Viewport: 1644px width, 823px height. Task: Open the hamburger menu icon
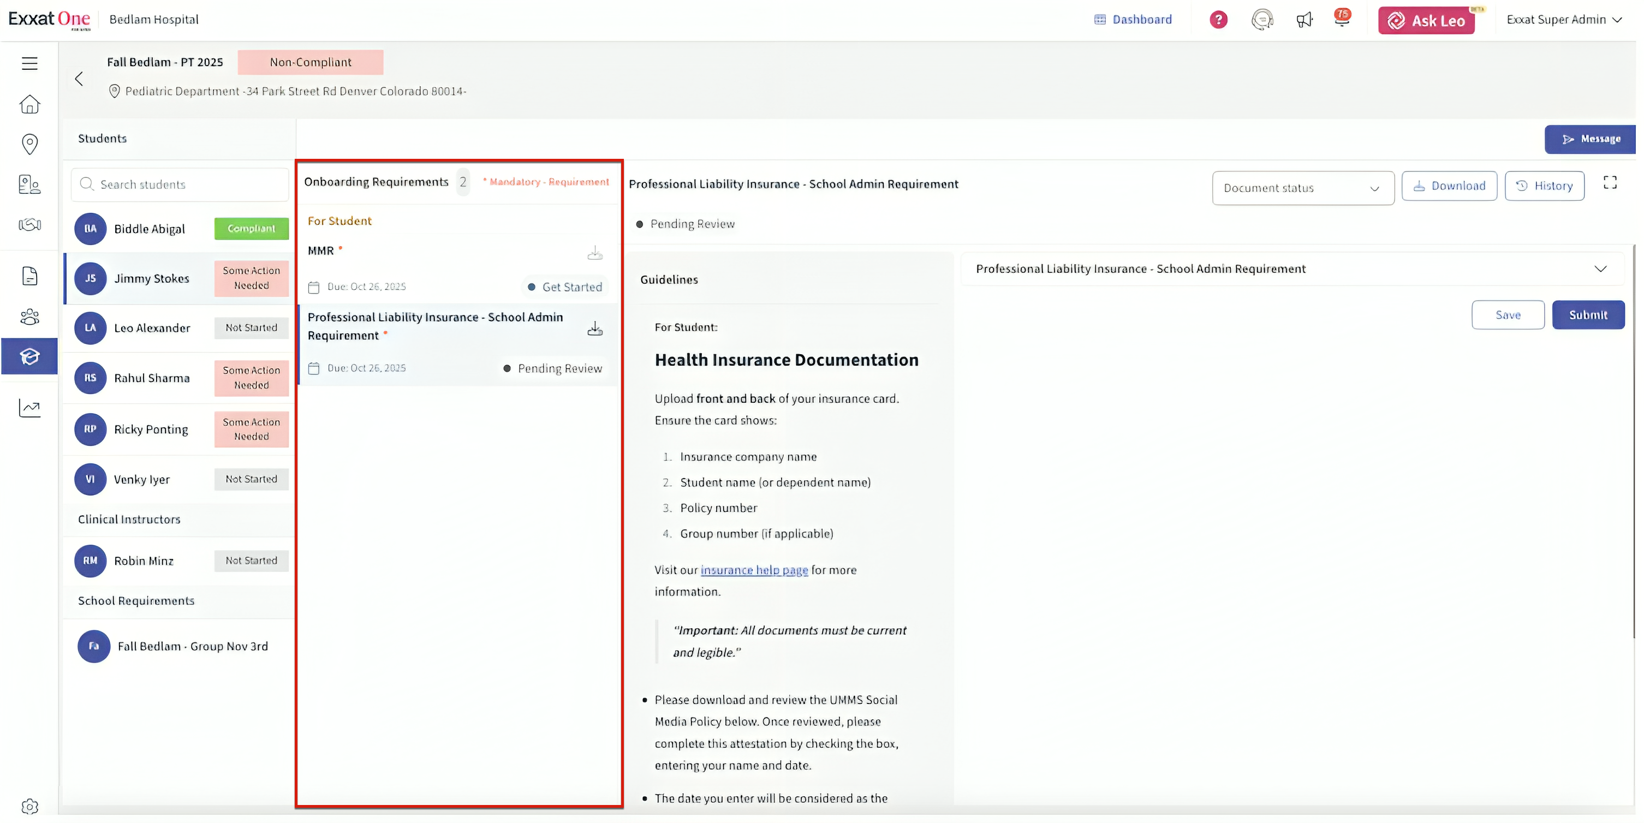coord(29,63)
